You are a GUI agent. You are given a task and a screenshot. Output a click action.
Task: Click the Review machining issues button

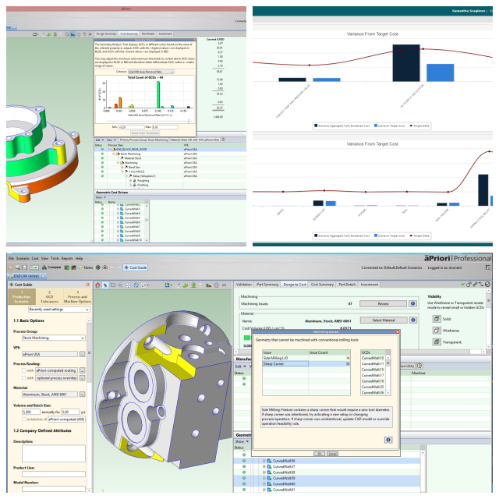[383, 304]
